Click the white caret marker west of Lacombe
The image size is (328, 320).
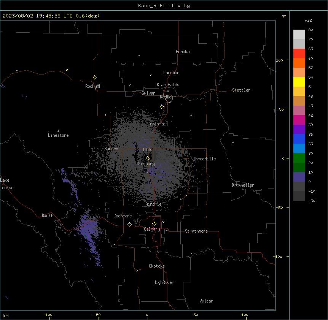pyautogui.click(x=151, y=75)
